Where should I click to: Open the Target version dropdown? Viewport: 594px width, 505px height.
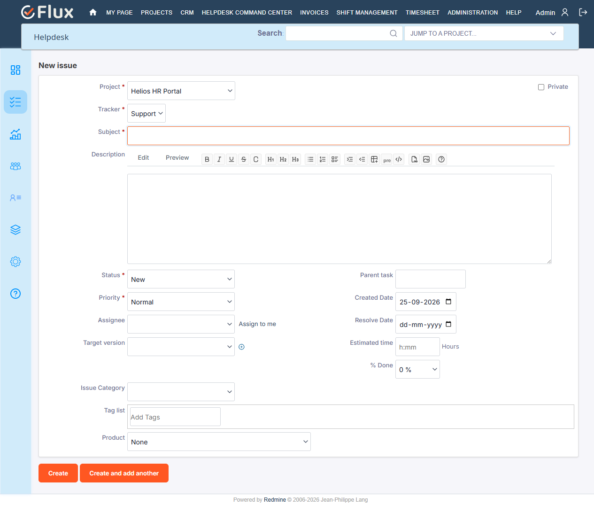(181, 347)
